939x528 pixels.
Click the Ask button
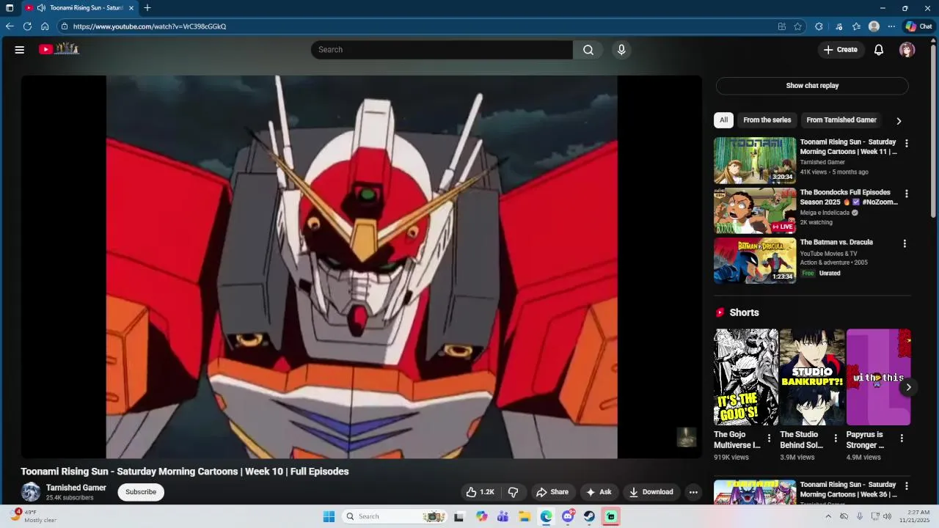pyautogui.click(x=599, y=492)
